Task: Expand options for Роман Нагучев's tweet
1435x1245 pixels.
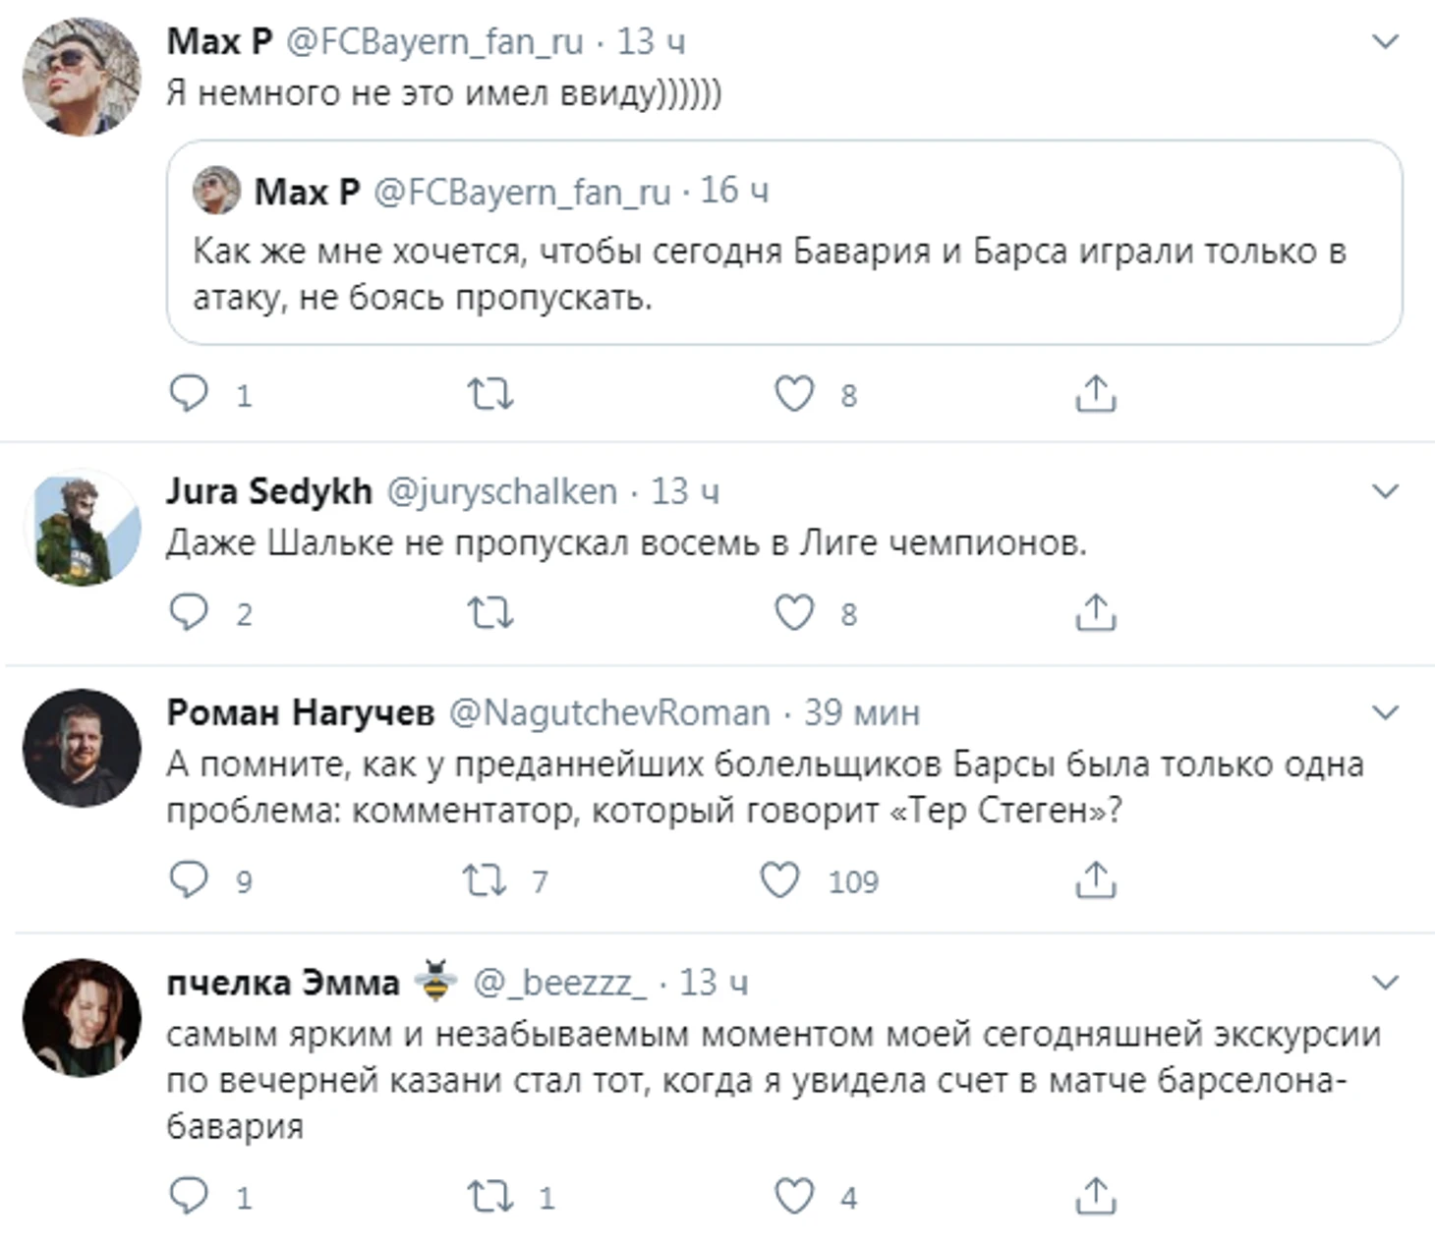Action: point(1385,712)
